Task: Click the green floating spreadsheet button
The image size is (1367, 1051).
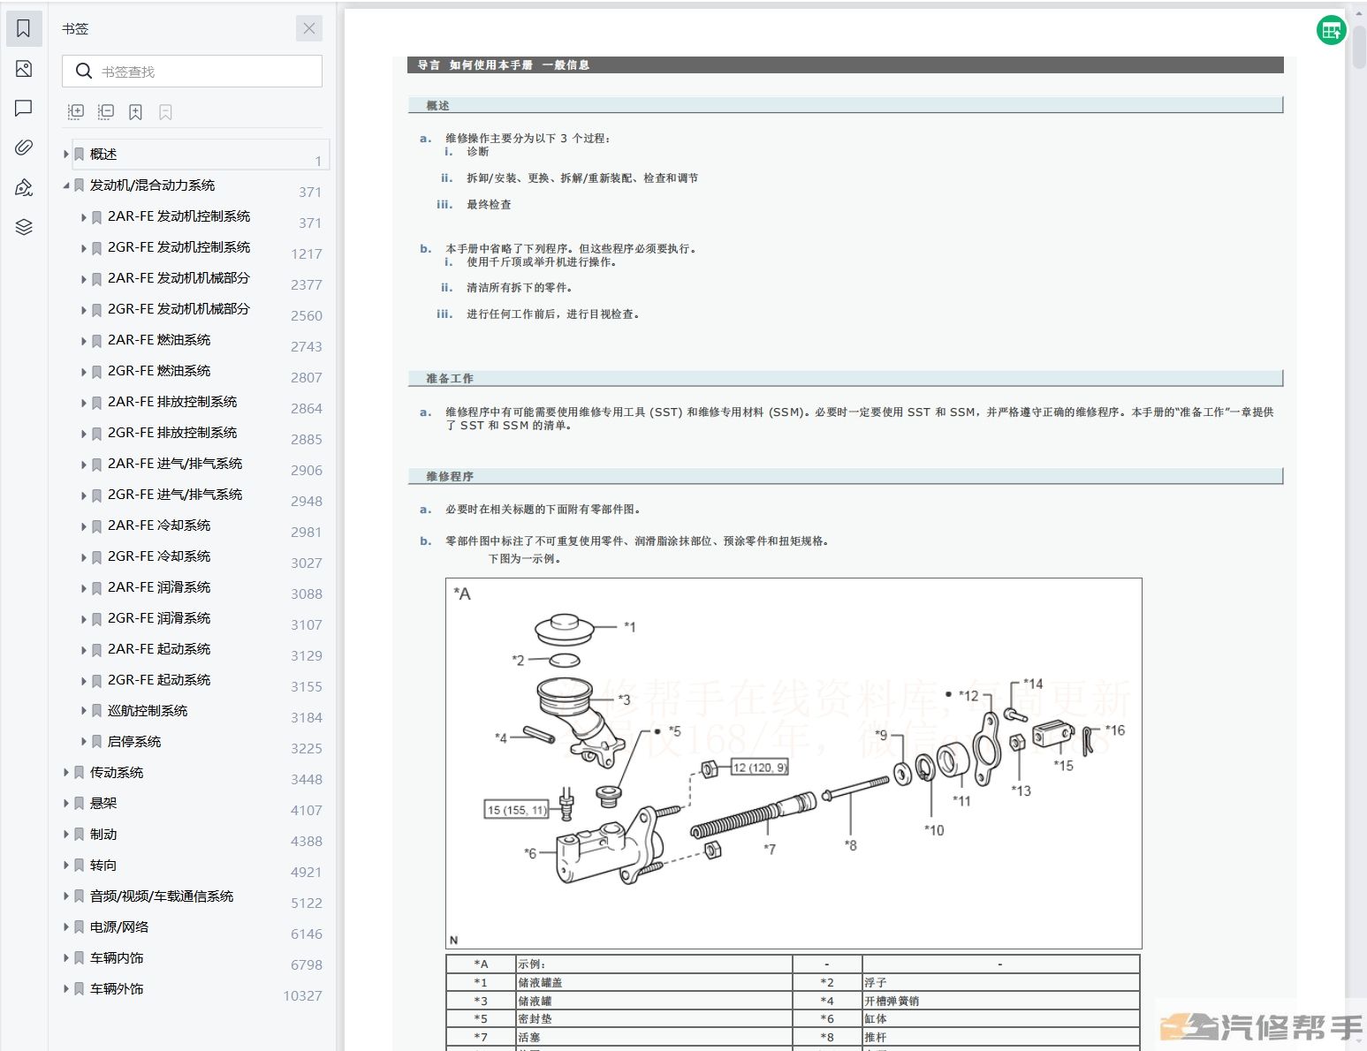Action: [x=1331, y=31]
